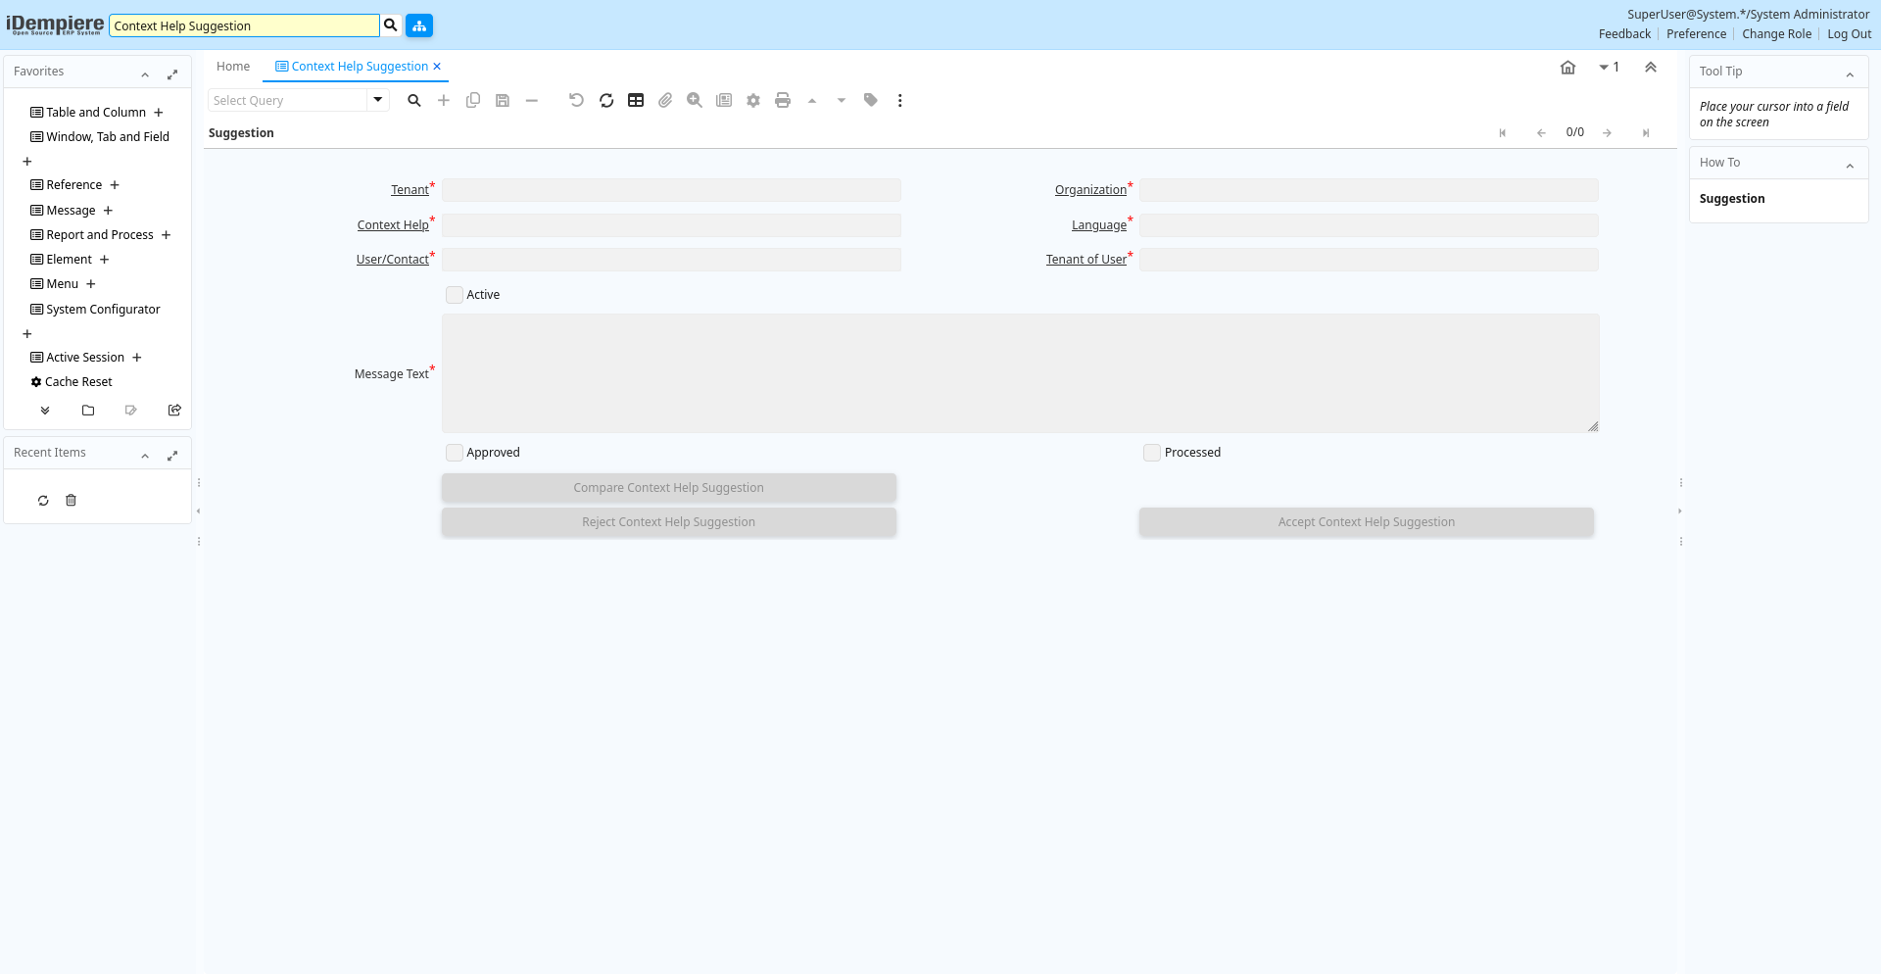Open the Select Query dropdown arrow
This screenshot has width=1881, height=974.
coord(378,100)
